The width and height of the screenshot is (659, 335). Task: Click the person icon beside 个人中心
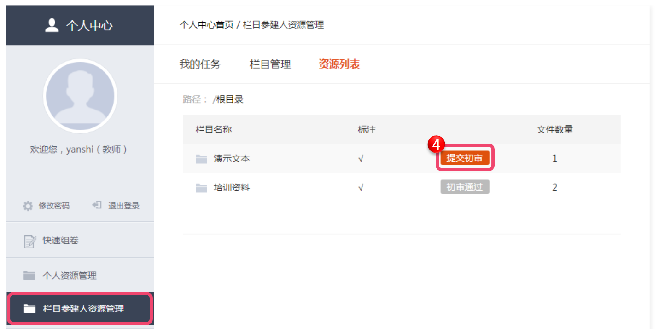click(52, 25)
